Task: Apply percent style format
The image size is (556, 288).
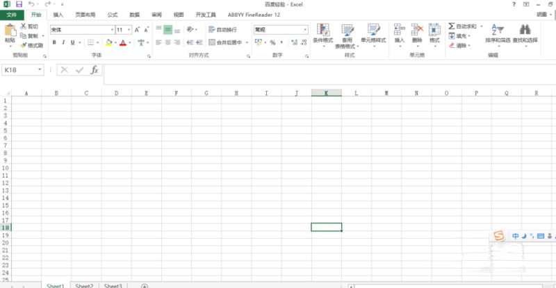Action: pyautogui.click(x=272, y=42)
